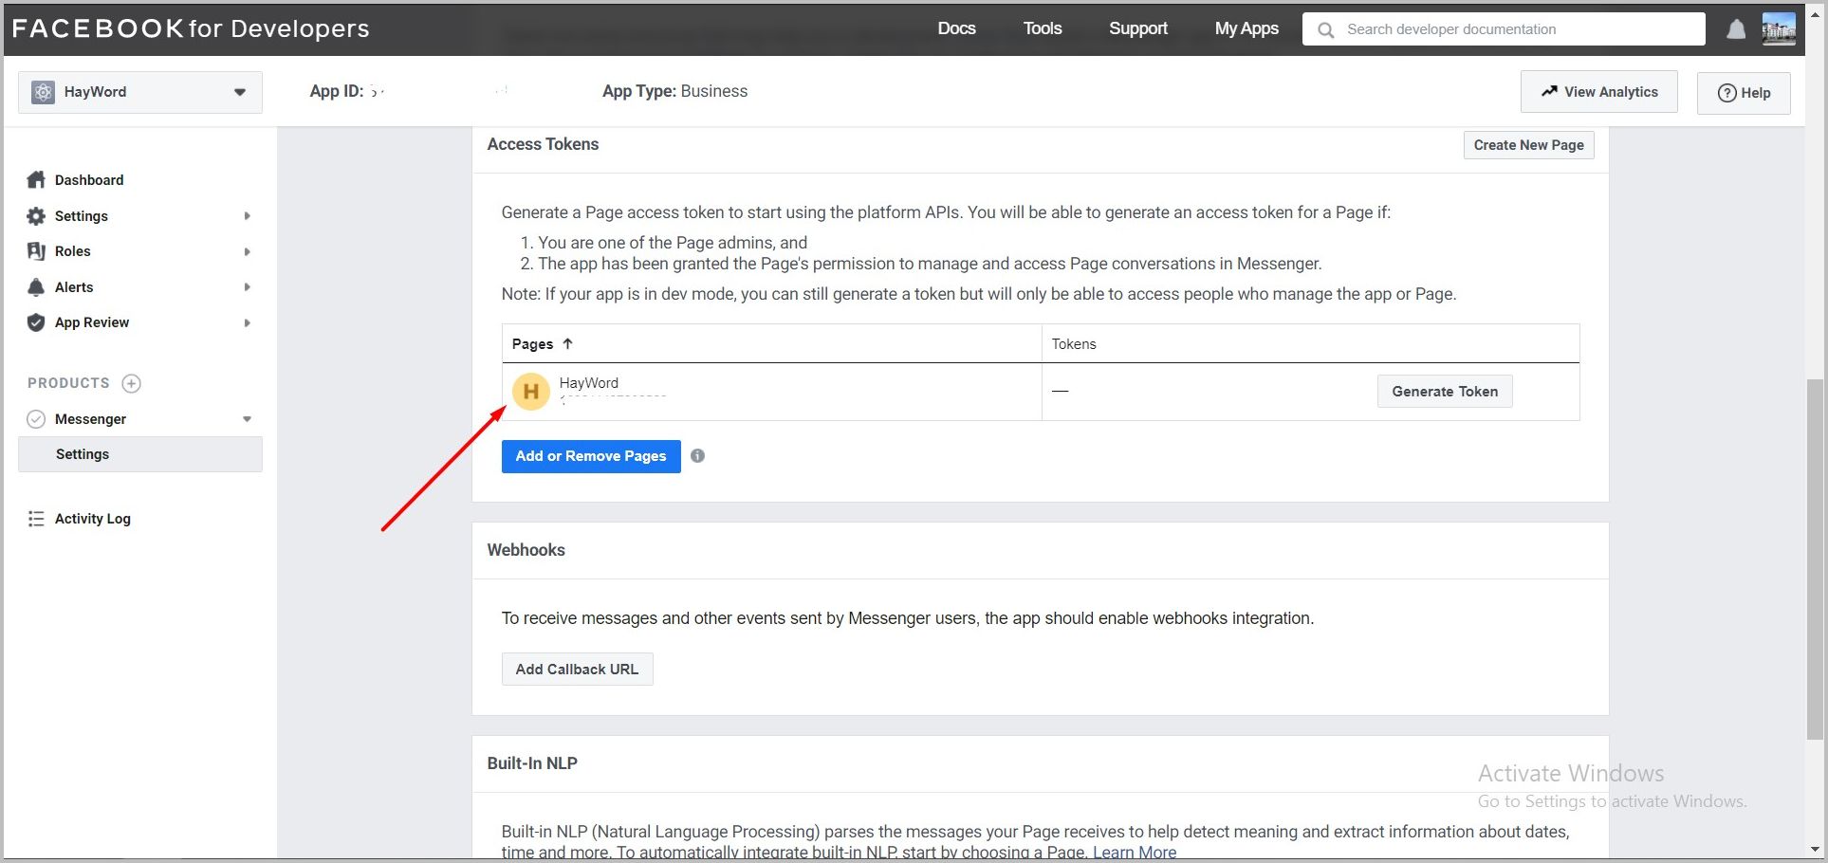
Task: Sort the Pages column with the arrow
Action: coord(567,343)
